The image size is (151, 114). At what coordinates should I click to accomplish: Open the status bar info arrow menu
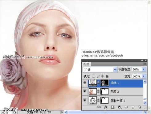point(62,112)
